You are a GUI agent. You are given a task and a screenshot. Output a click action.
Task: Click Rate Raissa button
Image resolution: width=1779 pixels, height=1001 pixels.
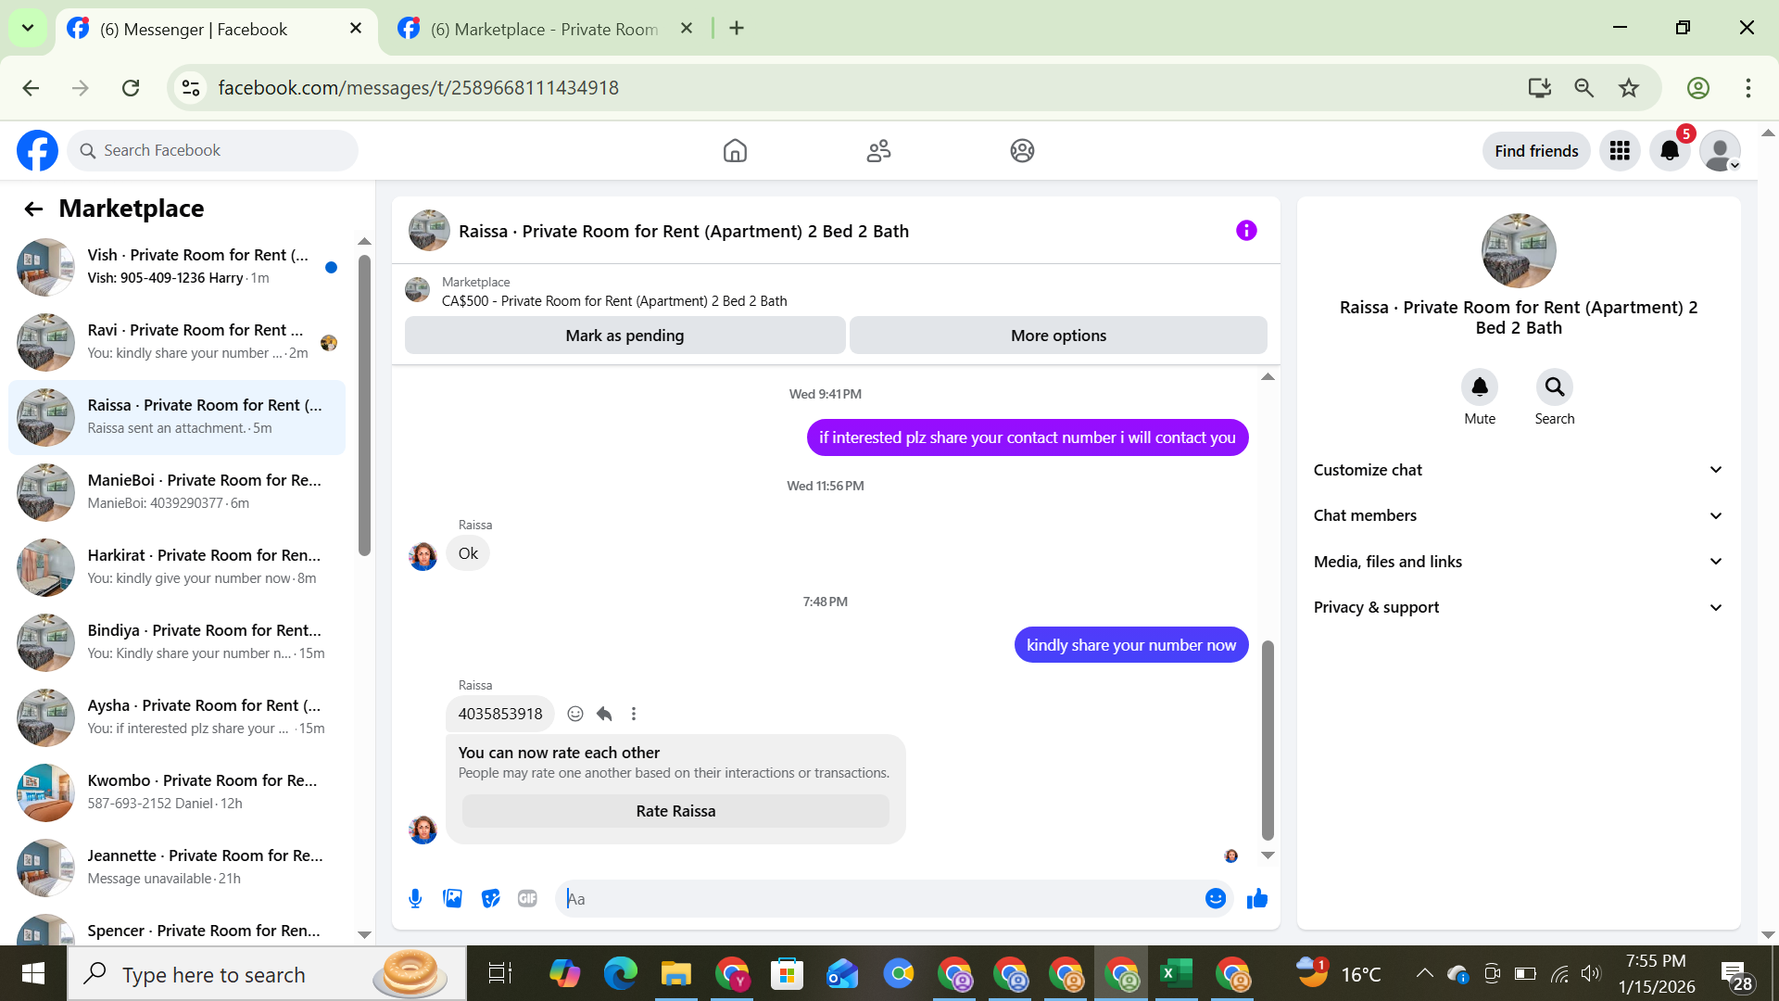675,811
